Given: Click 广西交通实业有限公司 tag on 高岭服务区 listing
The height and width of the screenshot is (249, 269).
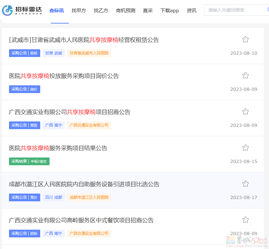Looking at the screenshot, I should (89, 234).
